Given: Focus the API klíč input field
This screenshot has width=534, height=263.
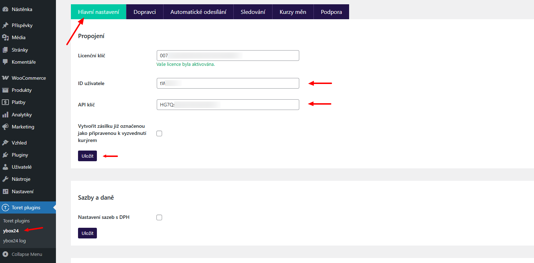Looking at the screenshot, I should (228, 105).
